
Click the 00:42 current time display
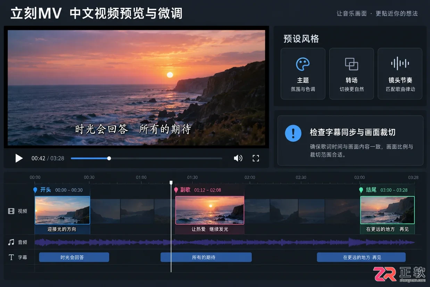tap(38, 158)
